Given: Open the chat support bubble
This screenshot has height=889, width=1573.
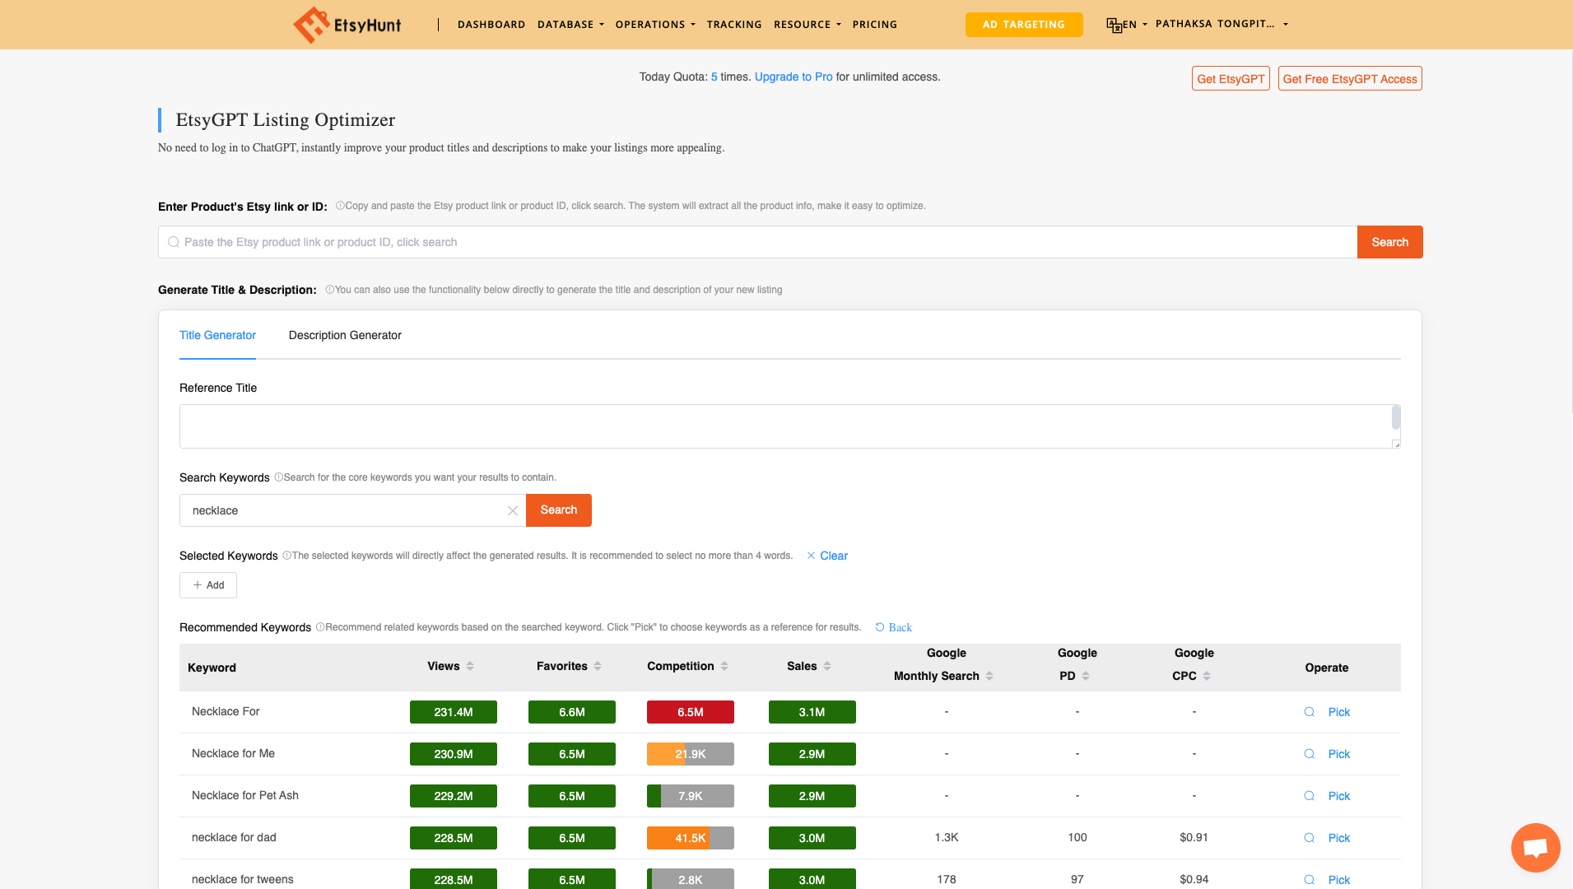Looking at the screenshot, I should click(x=1534, y=847).
